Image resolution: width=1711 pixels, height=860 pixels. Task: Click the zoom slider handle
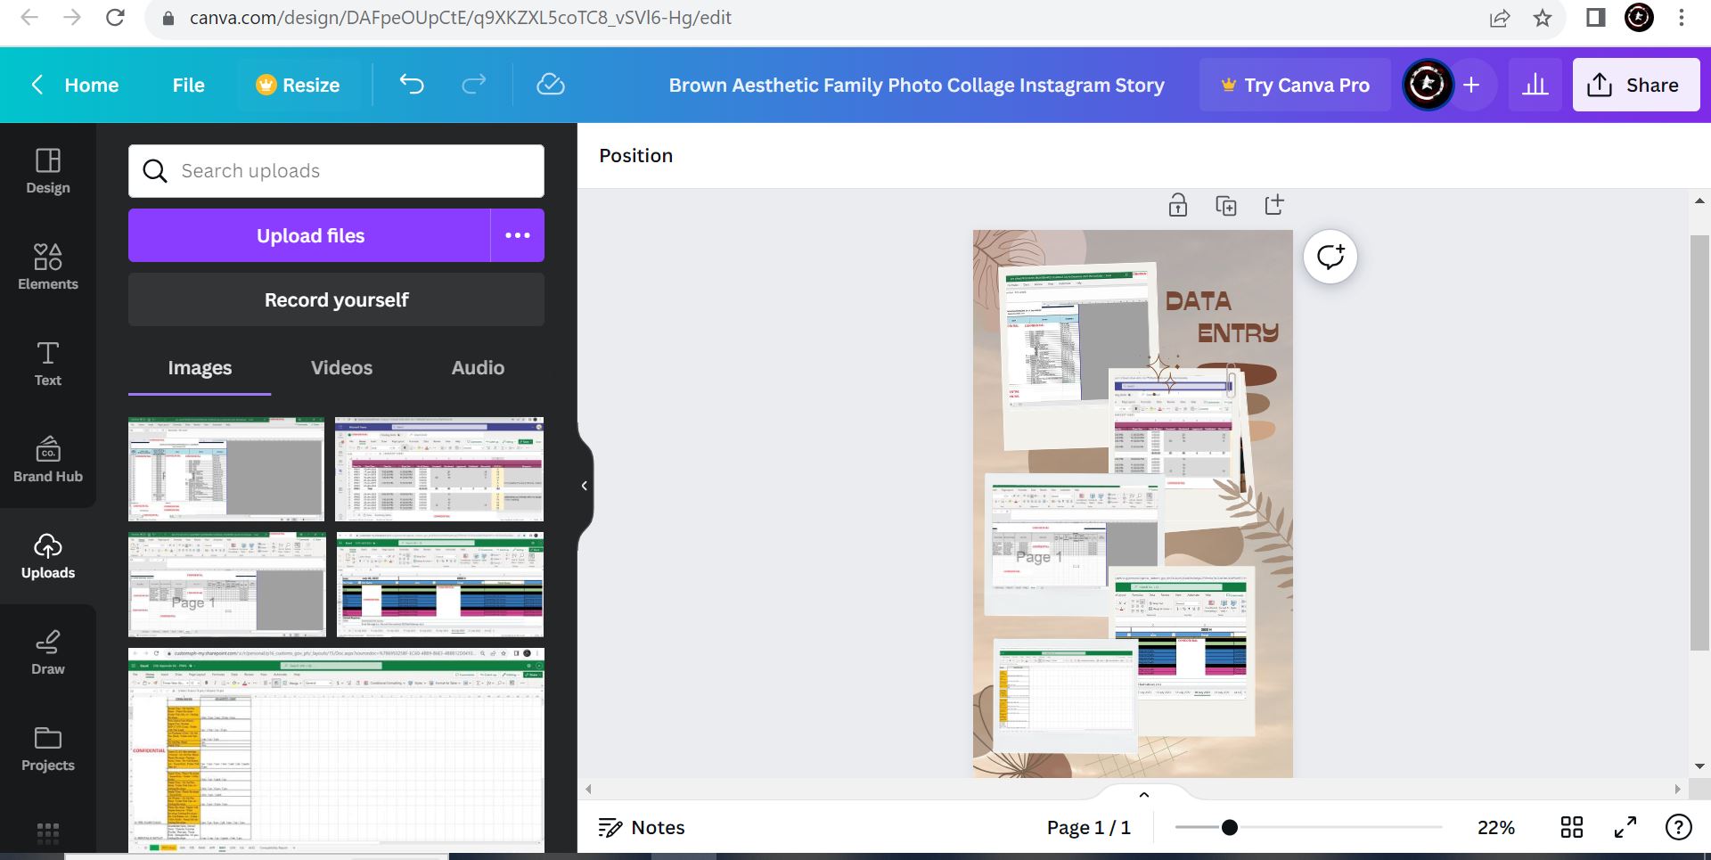pos(1230,827)
